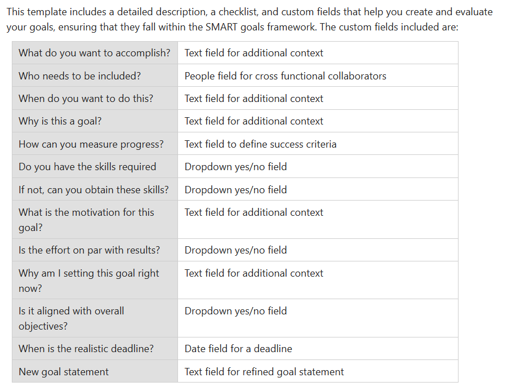Click 'Dropdown yes/no field' beside overall objectives

click(x=235, y=311)
